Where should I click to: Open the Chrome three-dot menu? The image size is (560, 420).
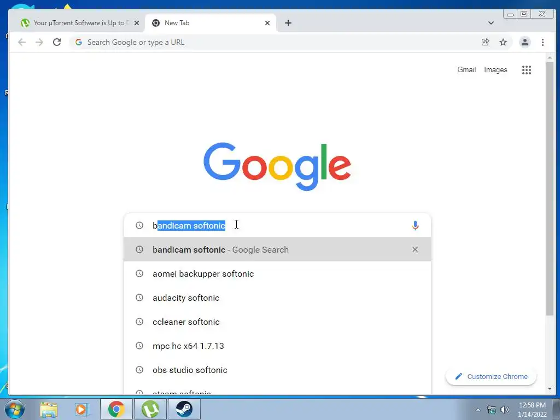(542, 42)
